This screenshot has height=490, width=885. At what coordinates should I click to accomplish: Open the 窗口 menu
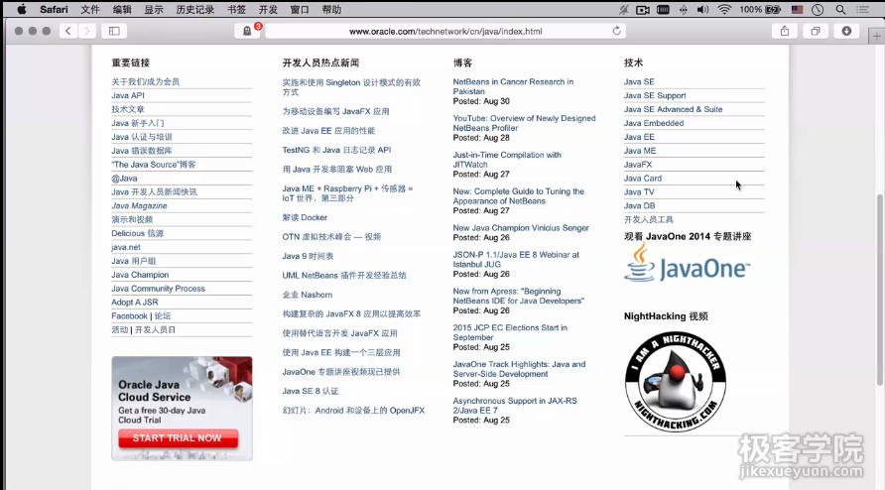click(300, 10)
